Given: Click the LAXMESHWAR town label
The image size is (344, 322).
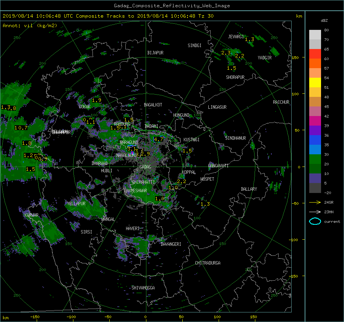Looking at the screenshot, I should (135, 191).
